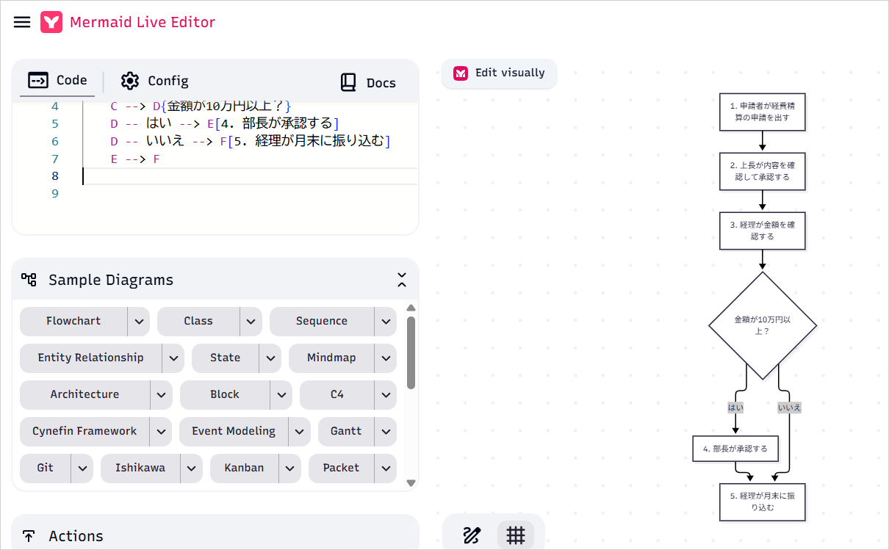Load the Class sample diagram

click(198, 321)
